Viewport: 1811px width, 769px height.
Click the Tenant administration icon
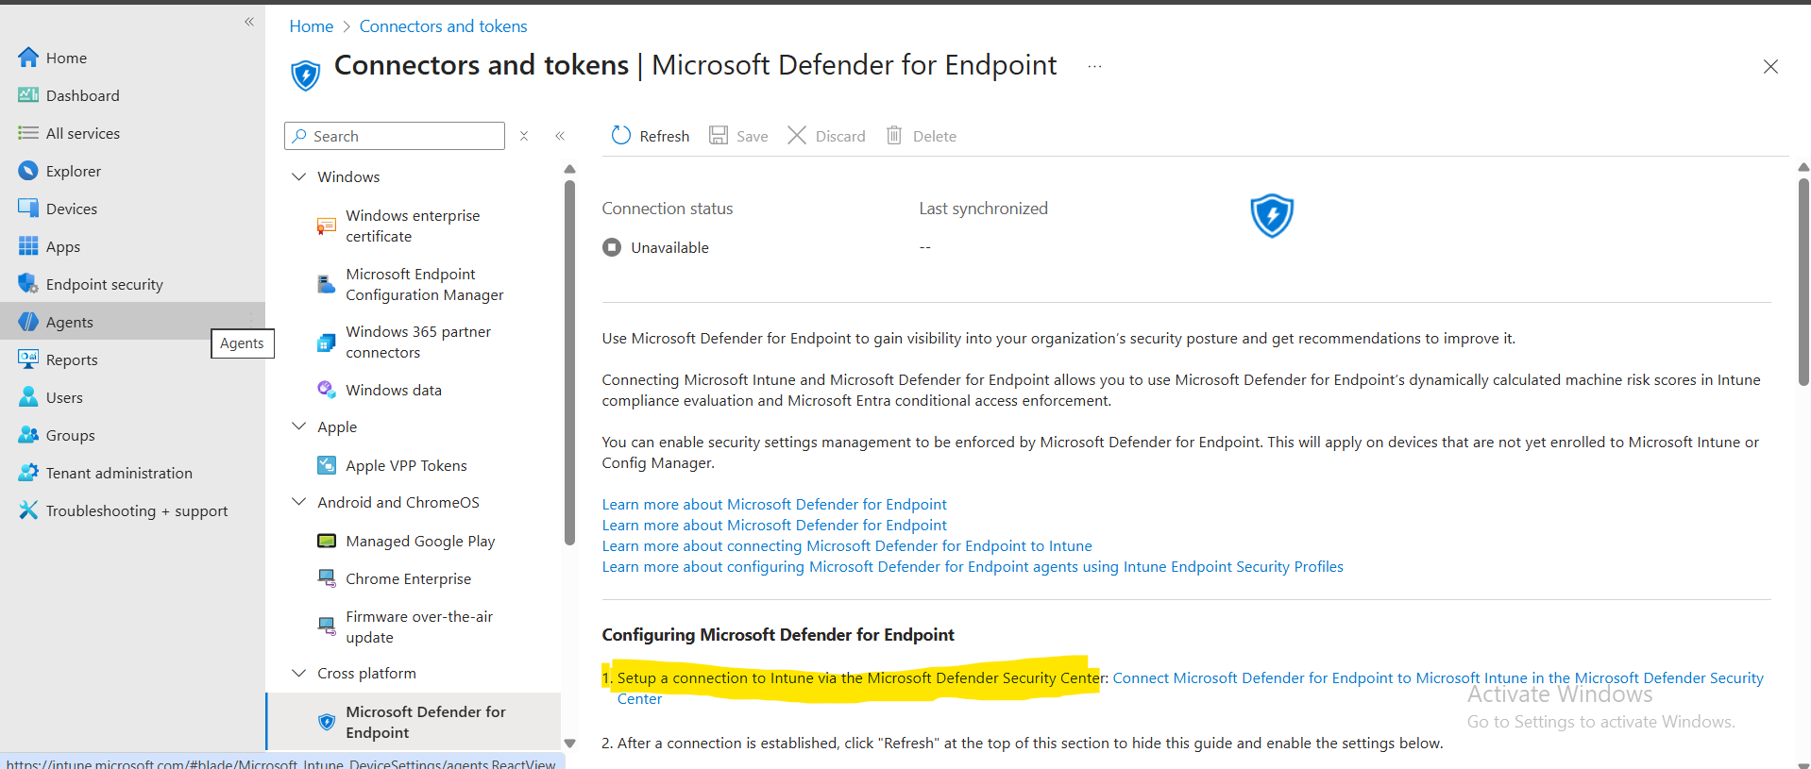click(x=28, y=473)
